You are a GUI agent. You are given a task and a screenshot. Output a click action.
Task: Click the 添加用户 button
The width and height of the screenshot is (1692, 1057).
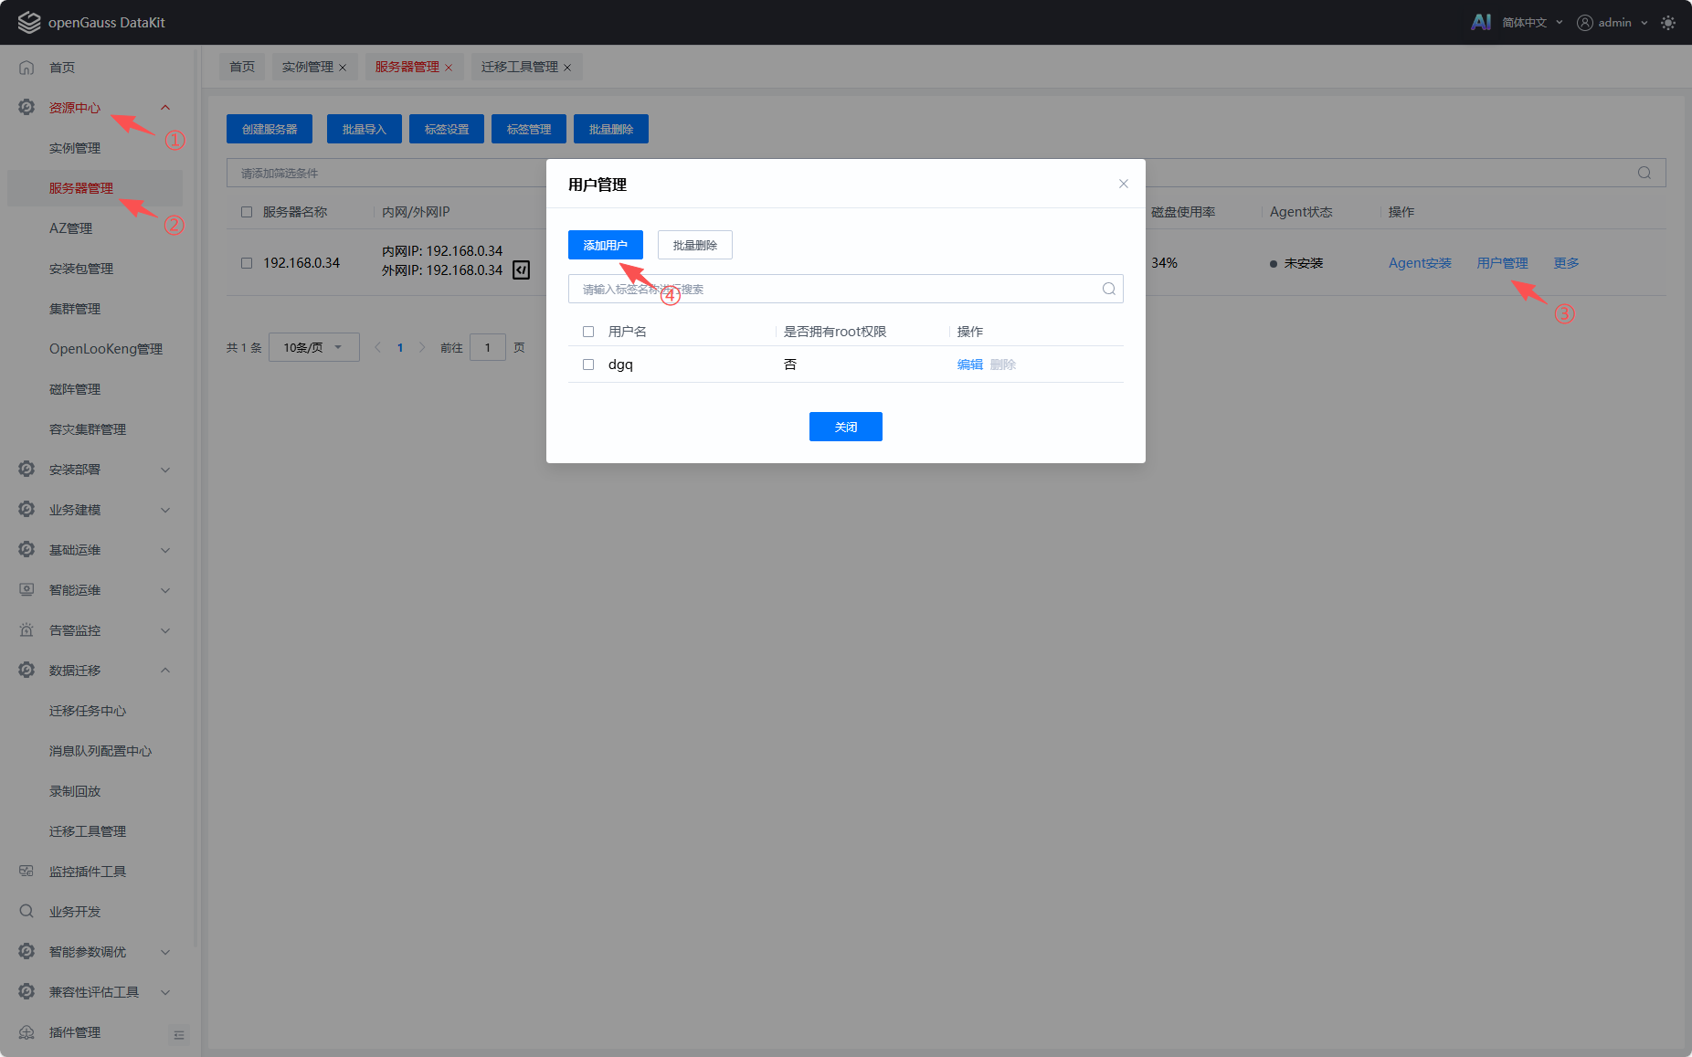(x=605, y=245)
